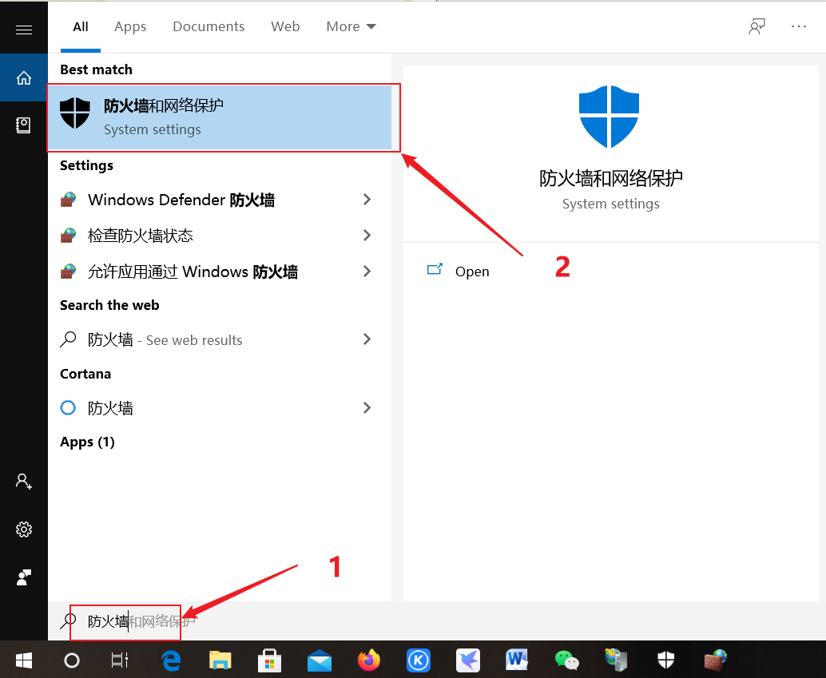
Task: Switch to the Apps tab
Action: coord(129,26)
